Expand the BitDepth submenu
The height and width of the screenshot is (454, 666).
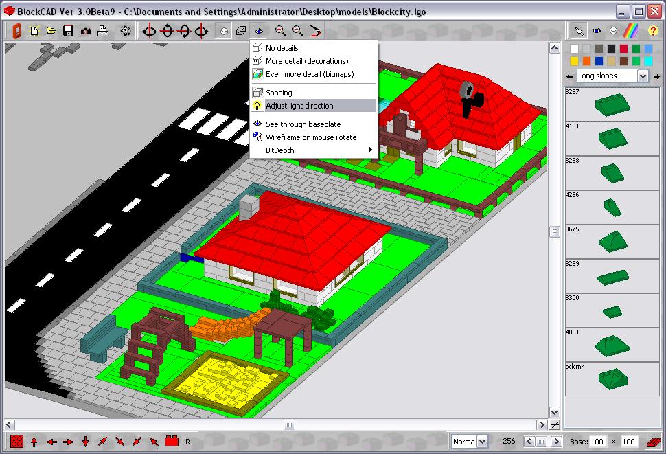(314, 150)
